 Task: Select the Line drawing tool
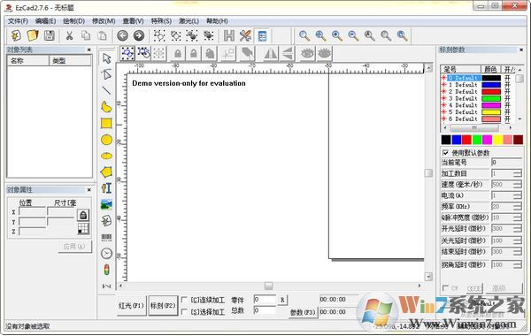(106, 90)
